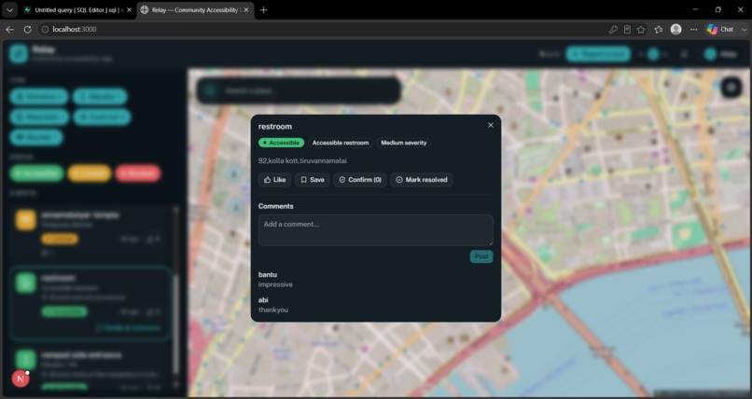Reload the localhost page
This screenshot has width=752, height=399.
pos(27,29)
